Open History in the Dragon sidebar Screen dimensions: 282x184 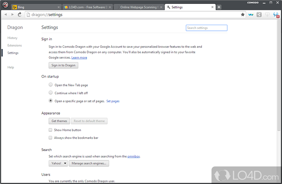click(12, 38)
